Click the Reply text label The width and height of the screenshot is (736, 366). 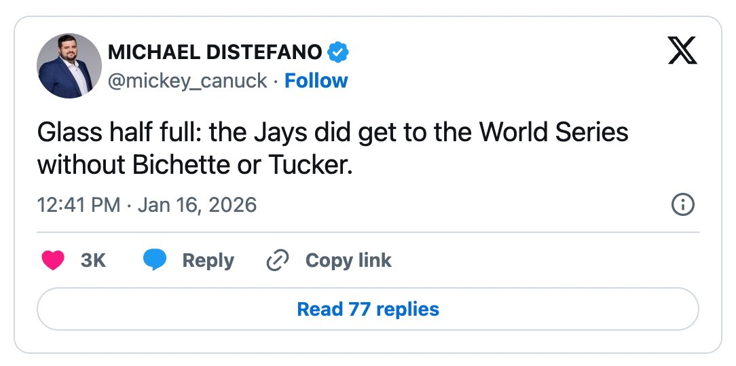pyautogui.click(x=208, y=260)
